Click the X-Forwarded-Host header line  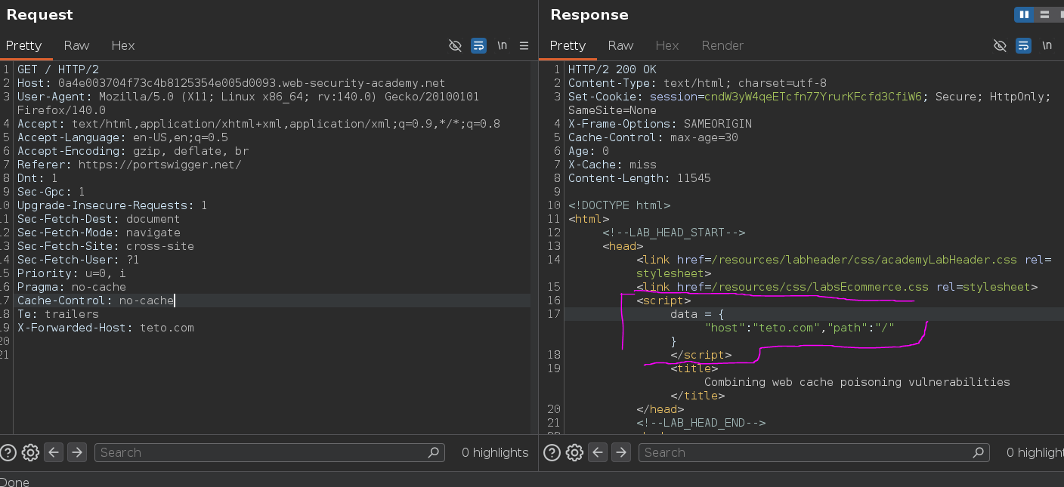[106, 328]
